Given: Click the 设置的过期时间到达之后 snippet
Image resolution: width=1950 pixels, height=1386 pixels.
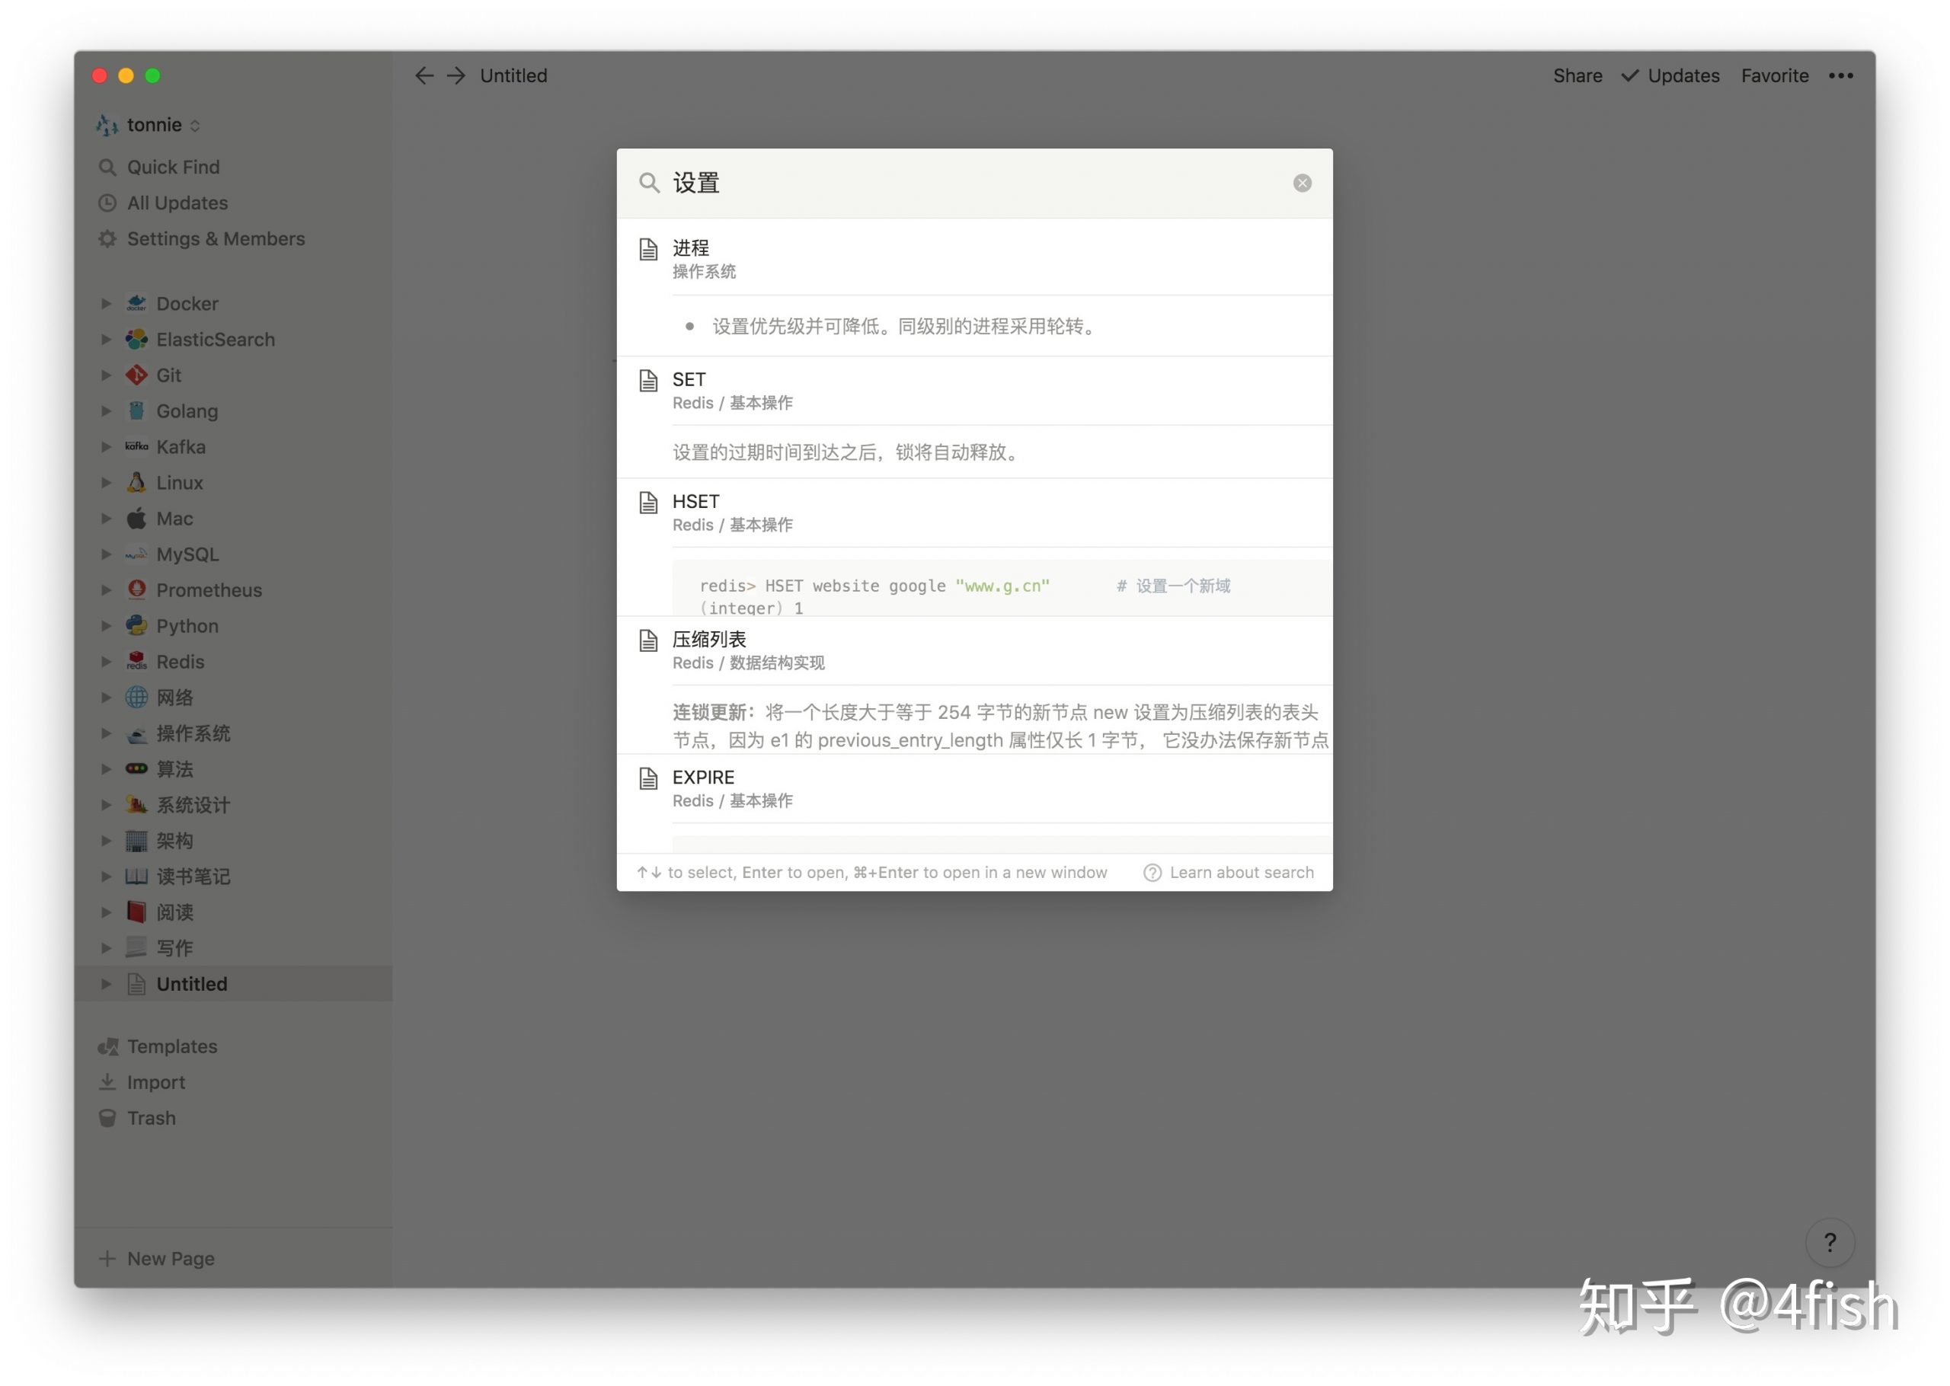Looking at the screenshot, I should [x=849, y=452].
